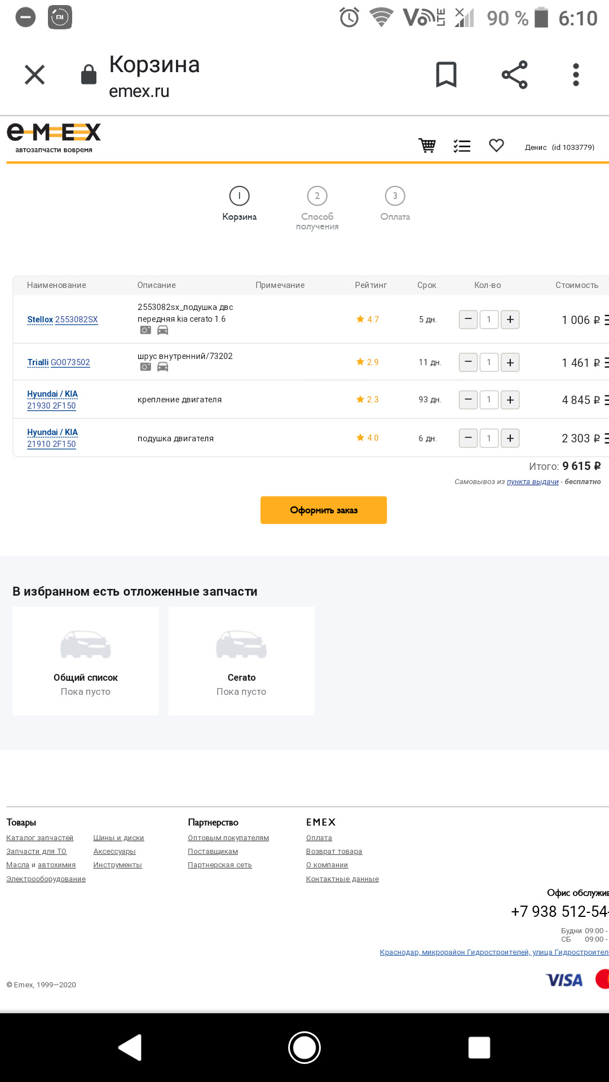Click Оформить заказ button
Screen dimensions: 609x1082
(324, 510)
